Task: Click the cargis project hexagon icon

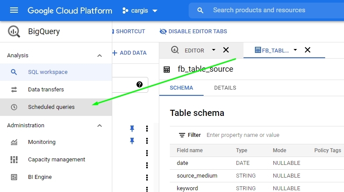Action: click(x=125, y=10)
